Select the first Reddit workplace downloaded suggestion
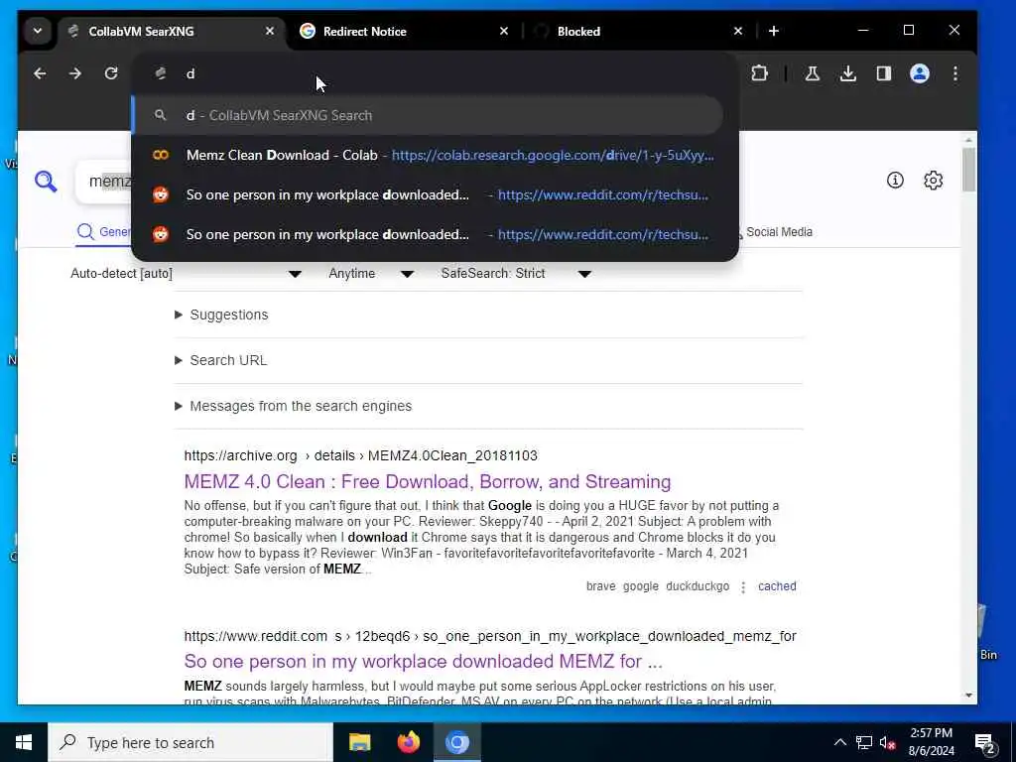This screenshot has width=1016, height=762. point(435,195)
